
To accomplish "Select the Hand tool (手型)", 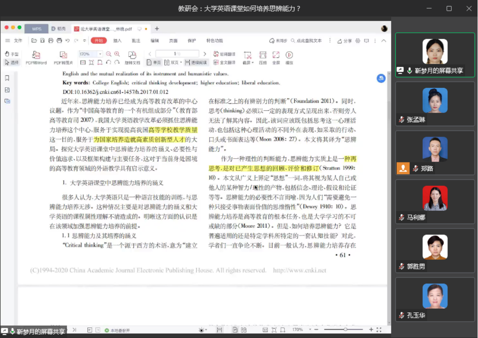I will 12,54.
